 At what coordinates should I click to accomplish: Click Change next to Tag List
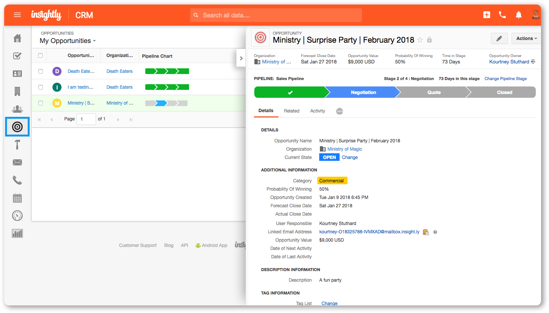tap(329, 303)
